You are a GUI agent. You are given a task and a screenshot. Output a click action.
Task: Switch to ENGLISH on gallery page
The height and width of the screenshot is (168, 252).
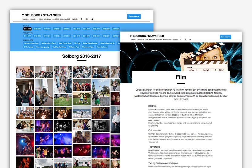75,19
